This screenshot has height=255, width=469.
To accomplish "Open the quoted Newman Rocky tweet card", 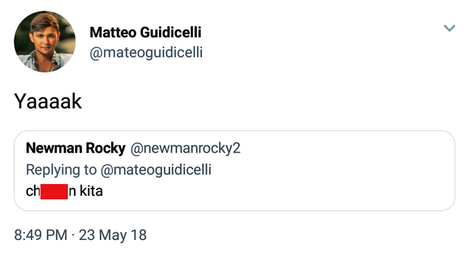I will point(313,187).
